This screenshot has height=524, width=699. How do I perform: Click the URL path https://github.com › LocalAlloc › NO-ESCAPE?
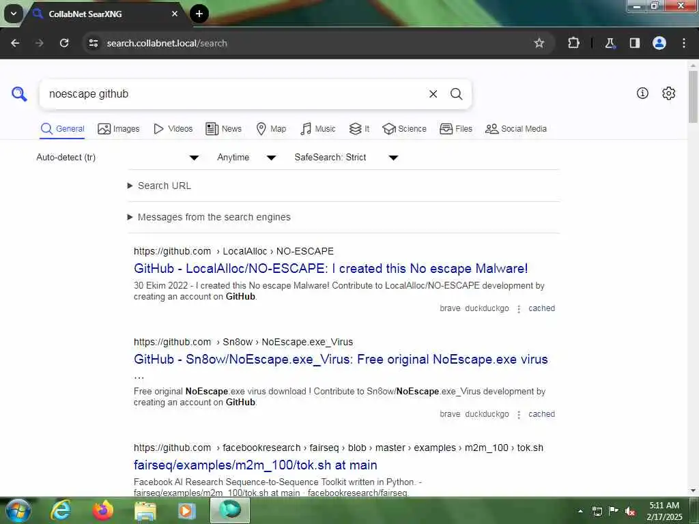(233, 251)
